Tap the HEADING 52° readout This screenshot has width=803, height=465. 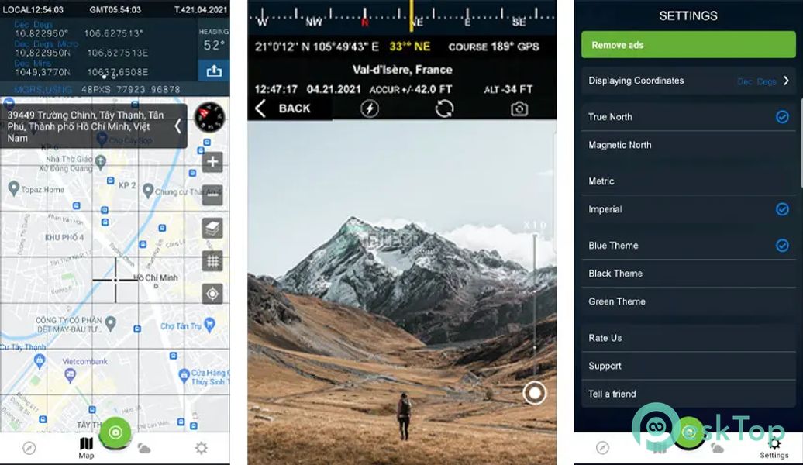click(x=214, y=40)
